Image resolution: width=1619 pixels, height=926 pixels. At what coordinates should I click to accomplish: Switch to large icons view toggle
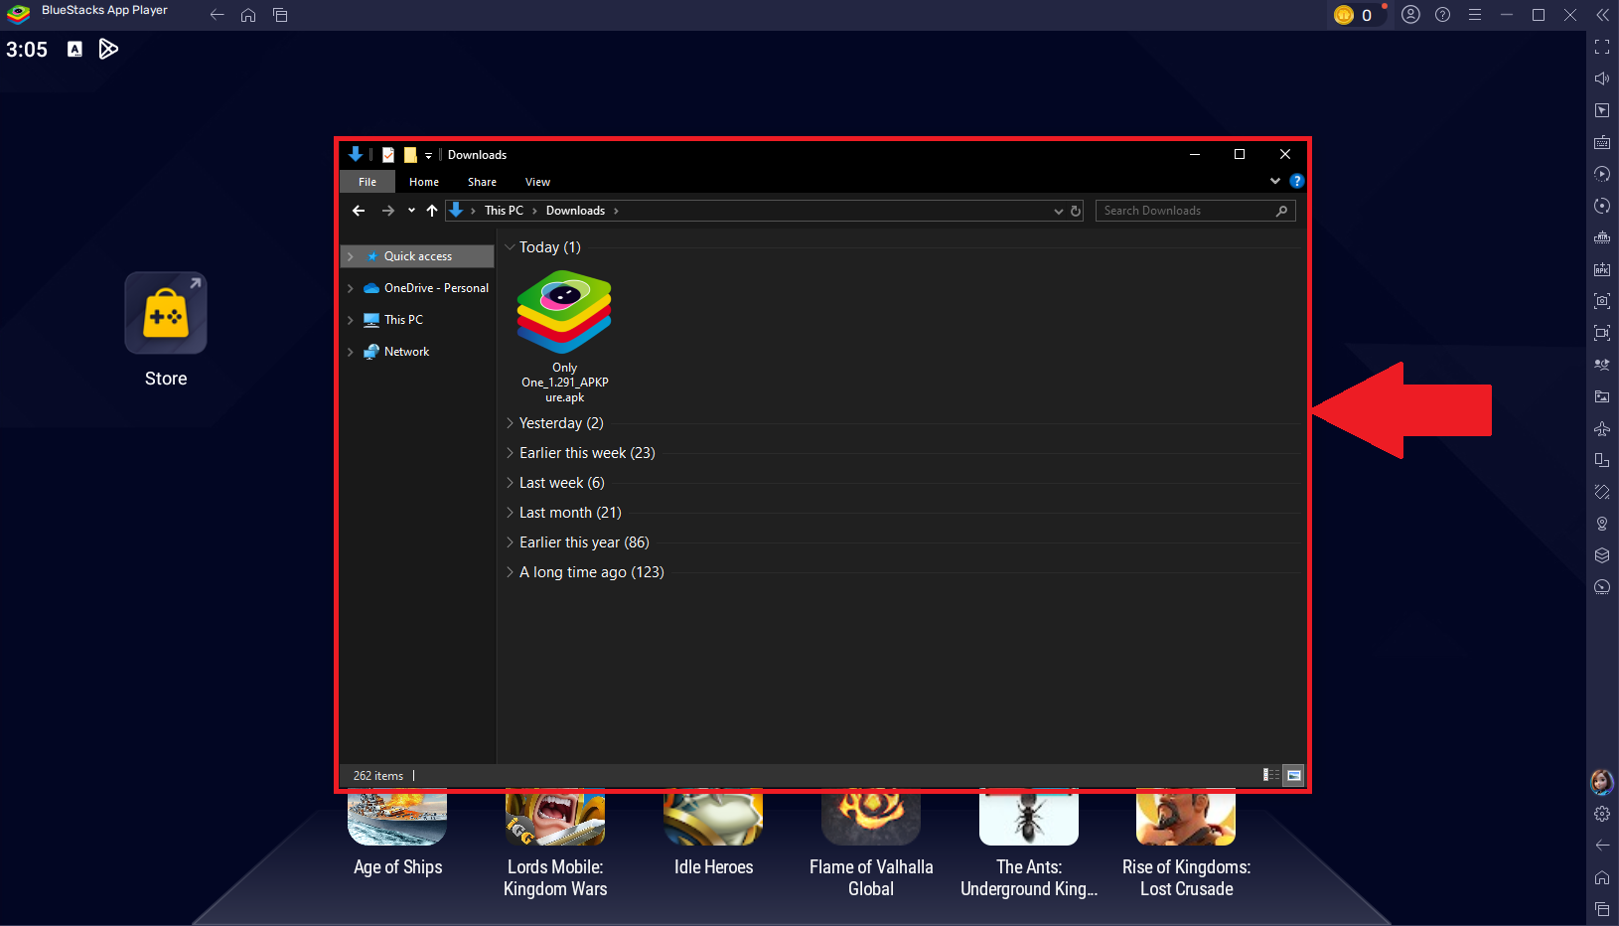tap(1293, 775)
